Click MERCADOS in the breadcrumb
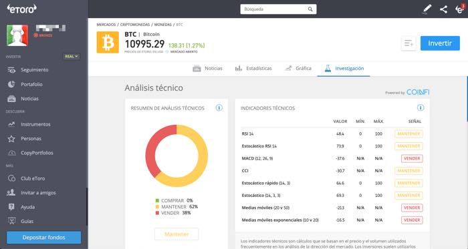 (x=106, y=25)
